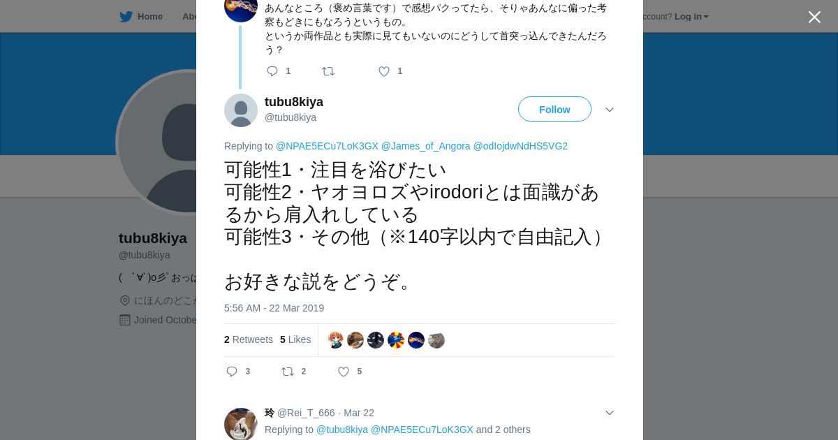Click the reply icon on the top parent tweet

[272, 71]
